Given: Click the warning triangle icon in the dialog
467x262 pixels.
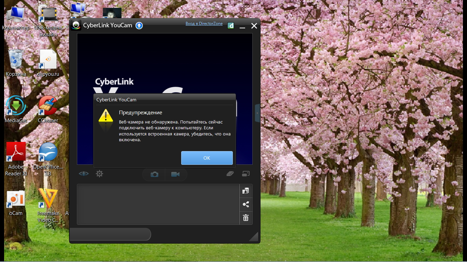Looking at the screenshot, I should [x=106, y=116].
